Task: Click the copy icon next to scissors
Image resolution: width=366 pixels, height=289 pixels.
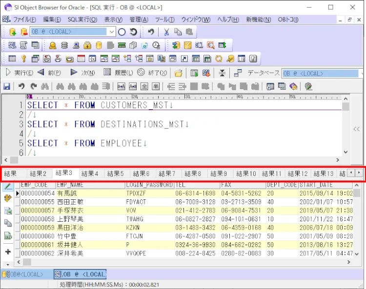Action: click(x=178, y=32)
